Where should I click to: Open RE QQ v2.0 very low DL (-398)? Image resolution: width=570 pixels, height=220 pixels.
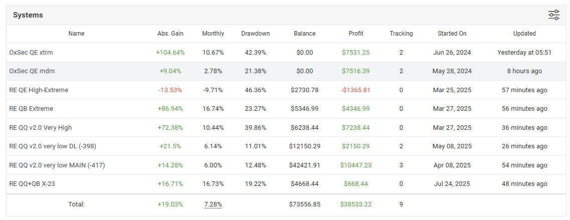pyautogui.click(x=53, y=146)
